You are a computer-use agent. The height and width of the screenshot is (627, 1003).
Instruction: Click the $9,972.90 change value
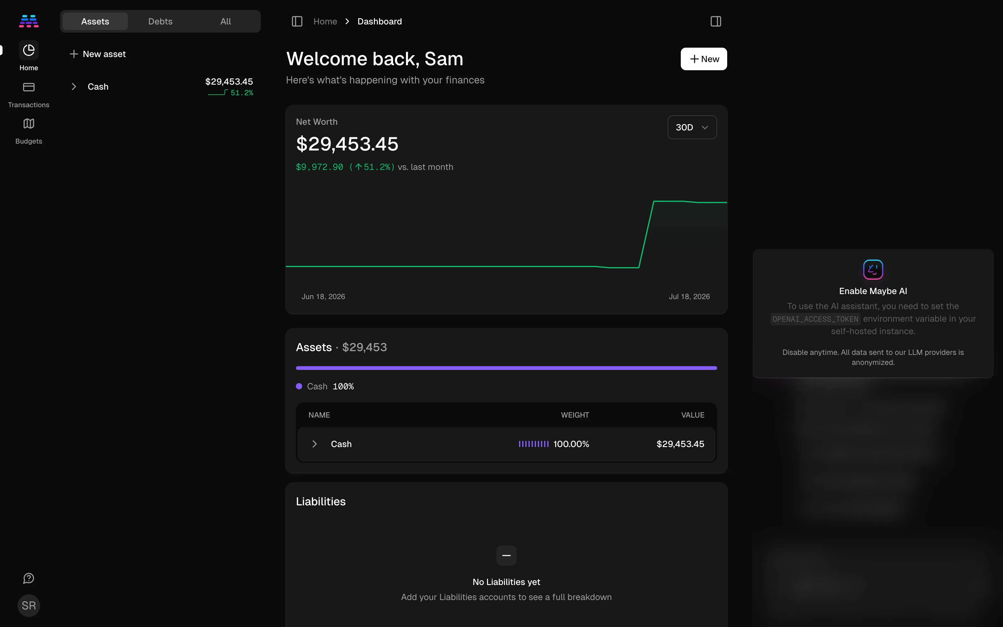(x=320, y=167)
